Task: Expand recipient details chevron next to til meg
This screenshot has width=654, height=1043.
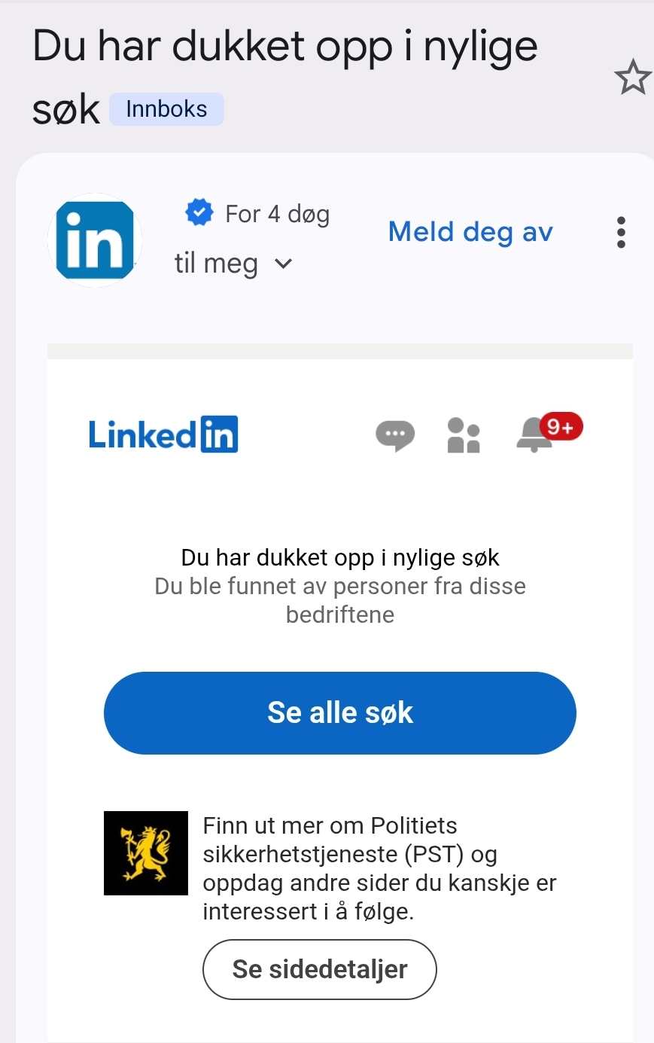Action: (283, 264)
